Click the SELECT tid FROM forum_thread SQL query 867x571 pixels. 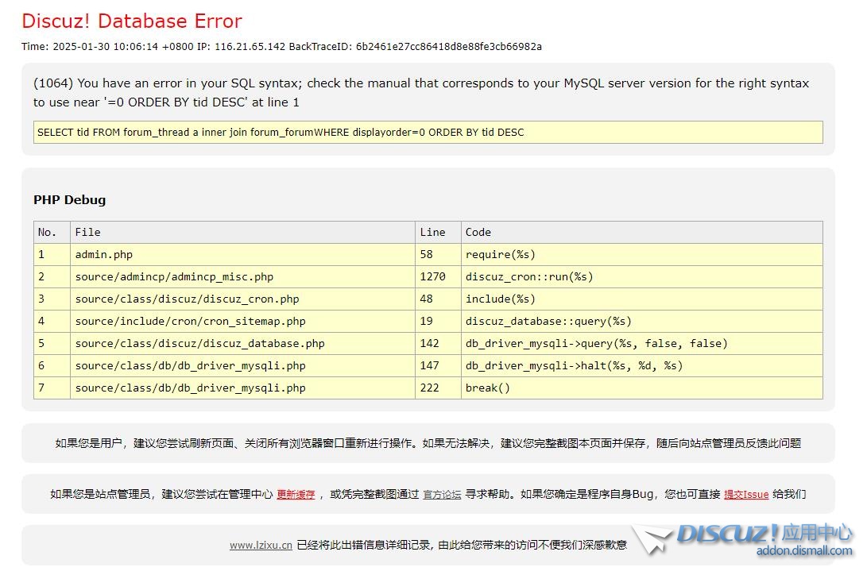click(428, 132)
